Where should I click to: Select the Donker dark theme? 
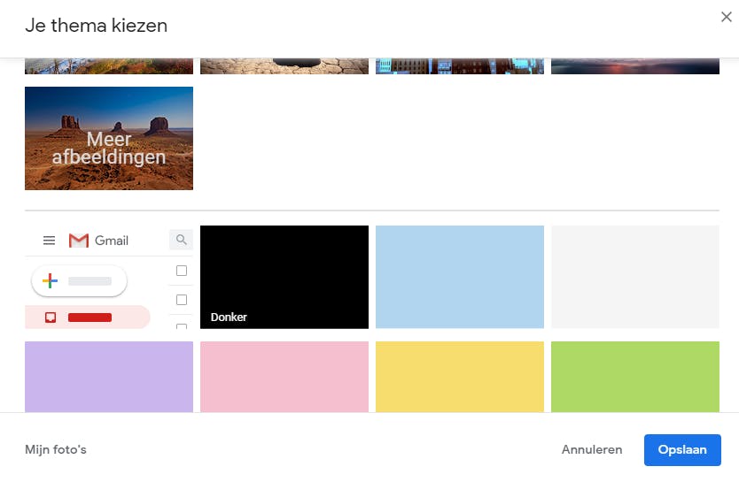(x=284, y=277)
